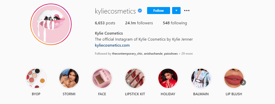275x104 pixels.
Task: Expand the suggested accounts dropdown arrow
Action: click(176, 11)
